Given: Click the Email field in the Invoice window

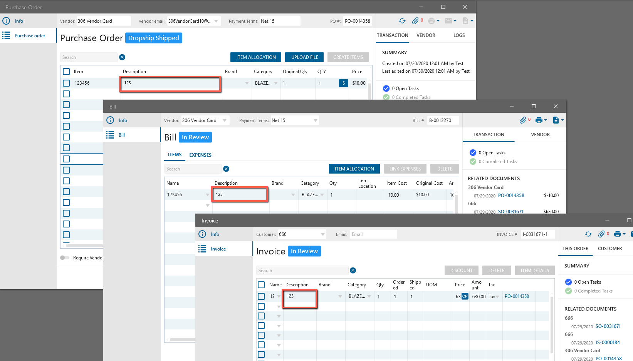Looking at the screenshot, I should point(373,234).
